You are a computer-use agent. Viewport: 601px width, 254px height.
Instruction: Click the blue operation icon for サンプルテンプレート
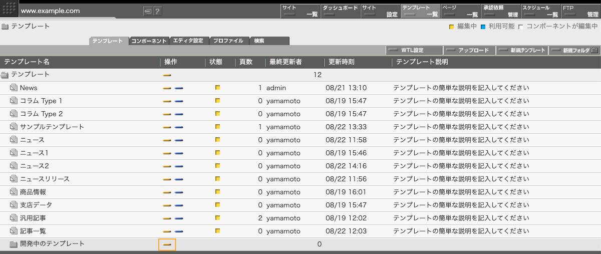pos(179,127)
